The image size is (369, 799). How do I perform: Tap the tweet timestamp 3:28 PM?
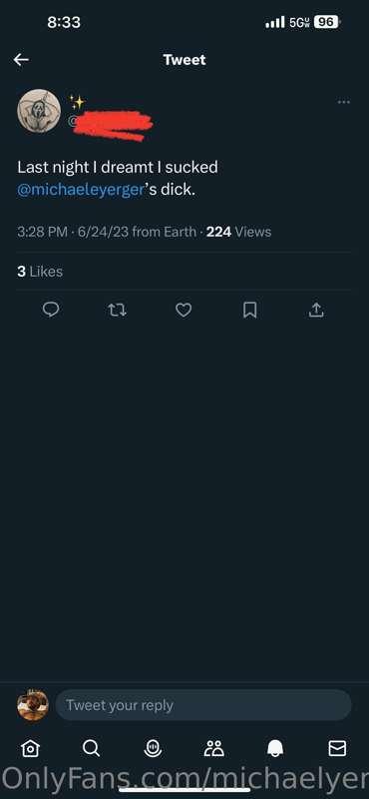[x=42, y=232]
